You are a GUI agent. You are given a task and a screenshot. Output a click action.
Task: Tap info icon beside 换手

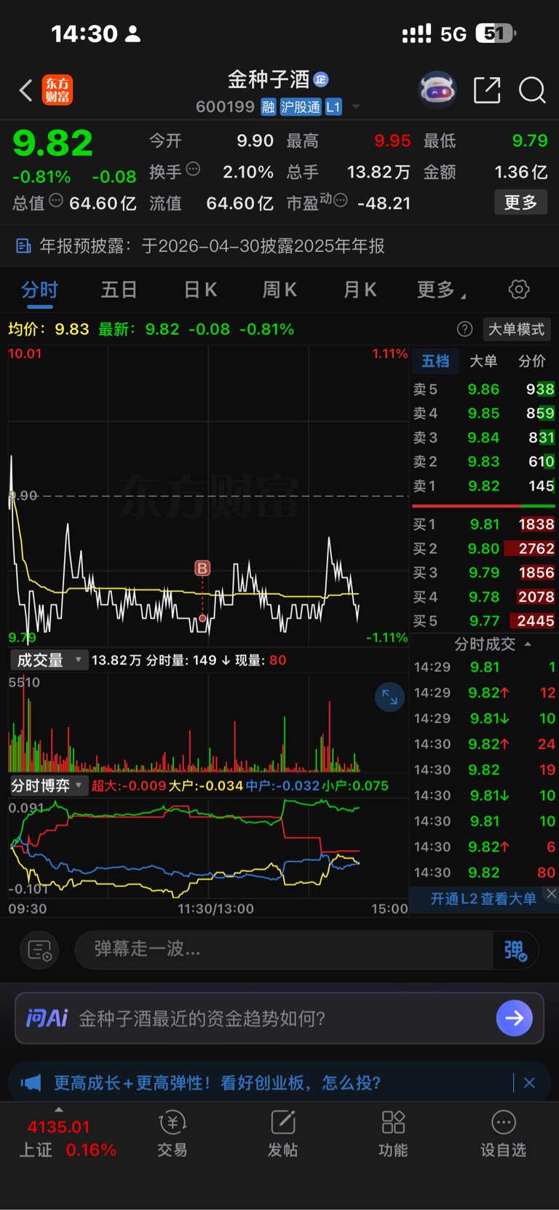193,169
